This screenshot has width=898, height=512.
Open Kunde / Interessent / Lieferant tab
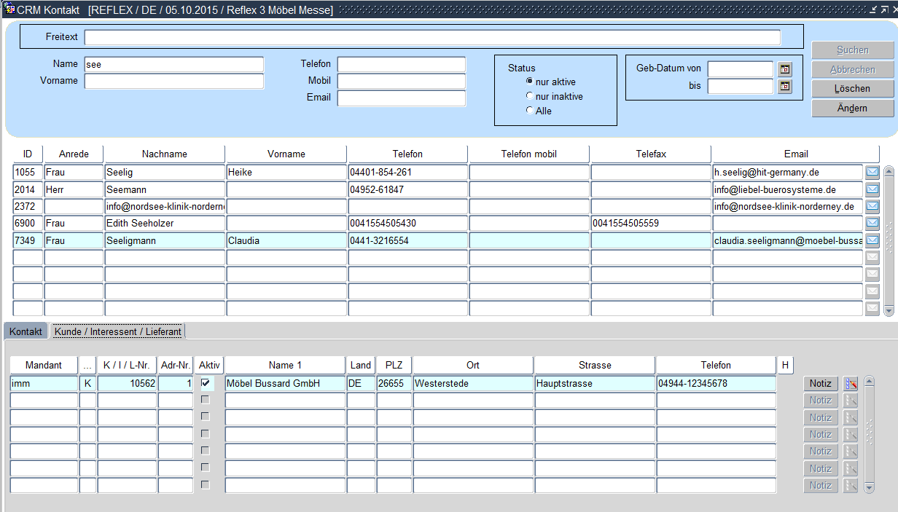pos(117,331)
